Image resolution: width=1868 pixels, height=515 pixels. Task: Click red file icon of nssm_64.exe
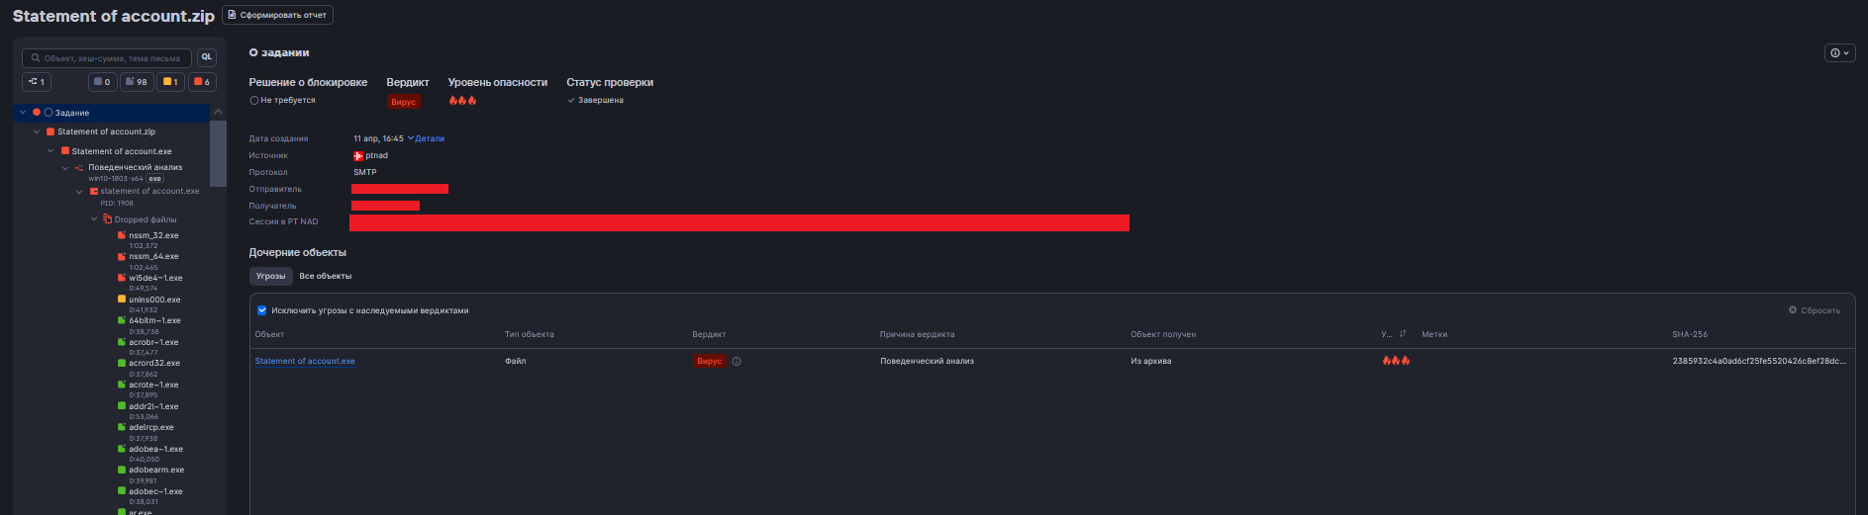click(x=122, y=257)
